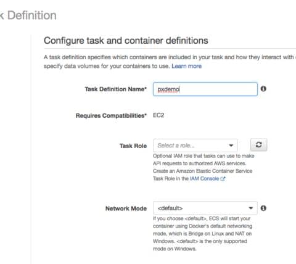Refresh the Task Role list
The width and height of the screenshot is (296, 264).
tap(258, 145)
